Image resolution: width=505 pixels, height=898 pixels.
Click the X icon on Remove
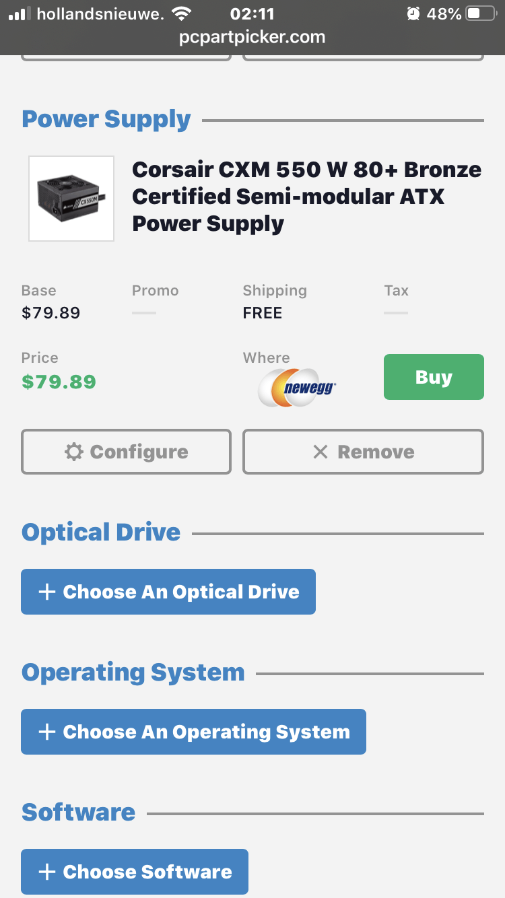click(321, 452)
